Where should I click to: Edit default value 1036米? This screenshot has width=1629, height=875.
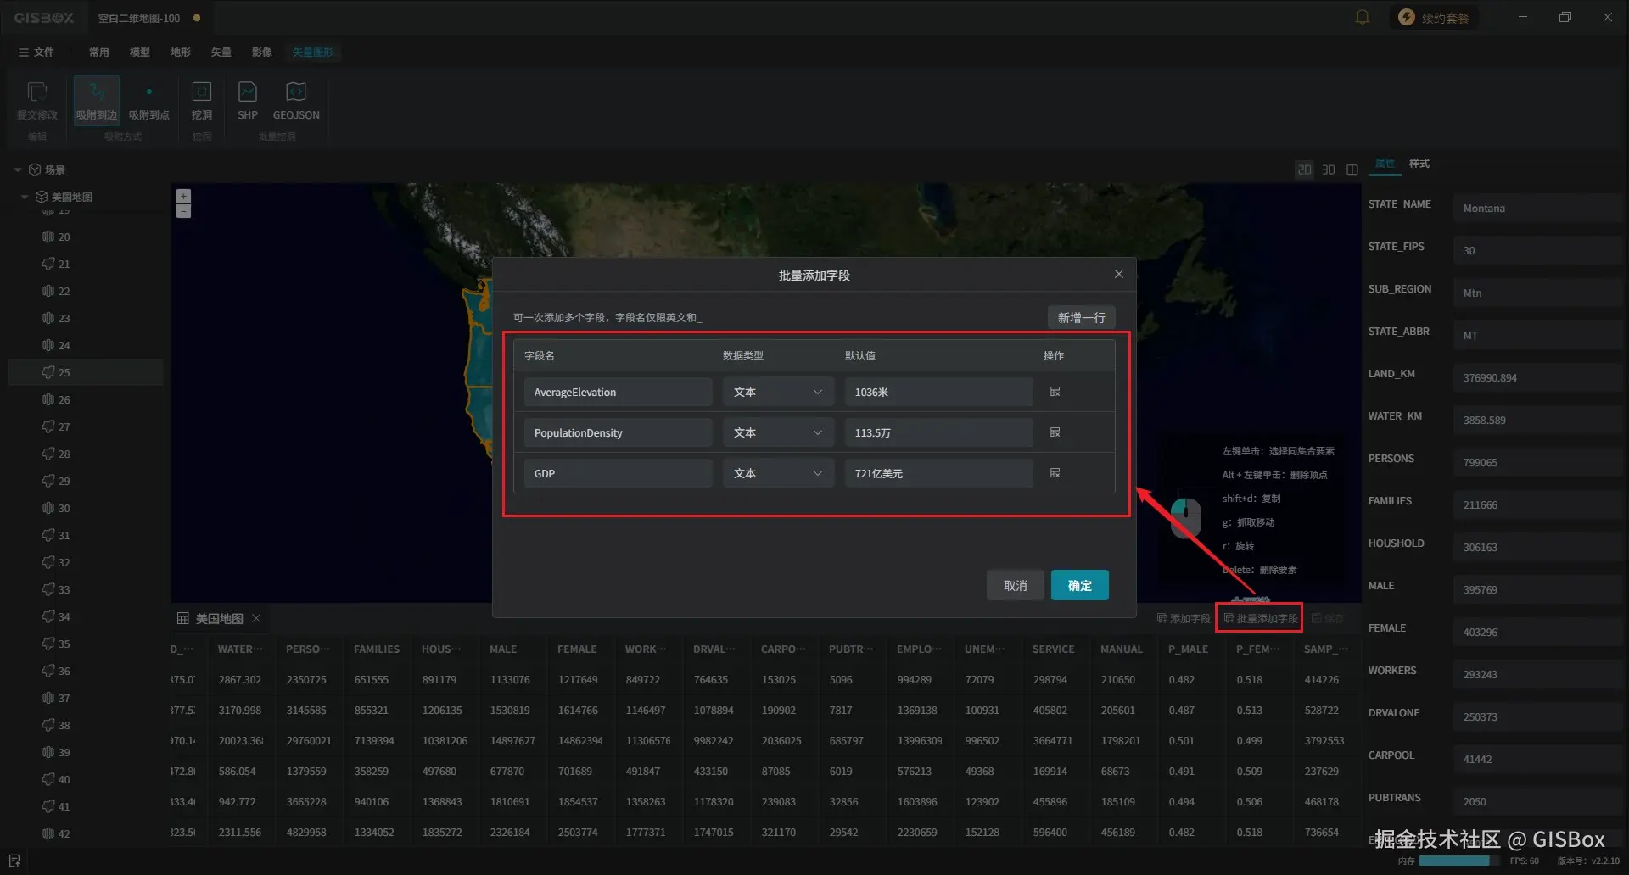point(938,392)
